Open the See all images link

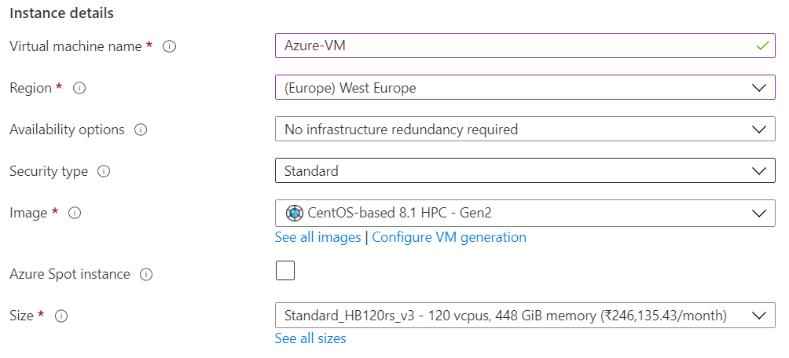pos(317,237)
